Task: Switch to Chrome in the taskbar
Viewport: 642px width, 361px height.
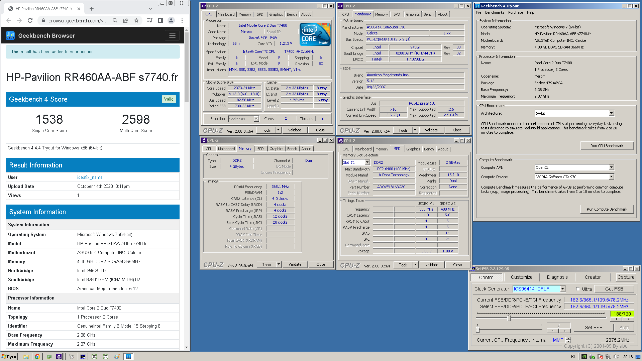Action: 37,357
